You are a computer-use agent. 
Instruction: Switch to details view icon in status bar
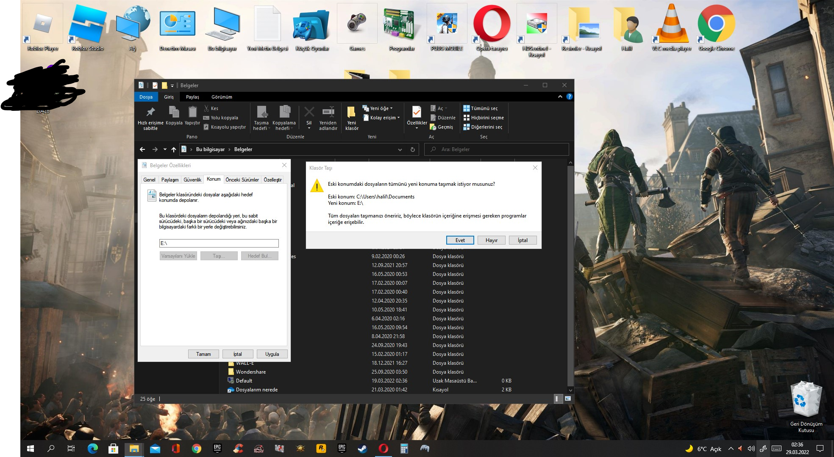pyautogui.click(x=558, y=399)
